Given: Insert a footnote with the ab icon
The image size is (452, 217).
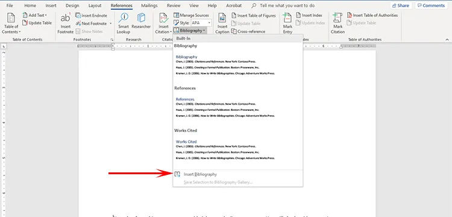Looking at the screenshot, I should [66, 24].
